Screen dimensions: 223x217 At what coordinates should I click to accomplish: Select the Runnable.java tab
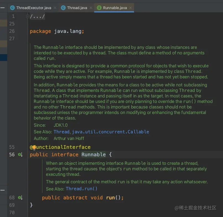(115, 8)
